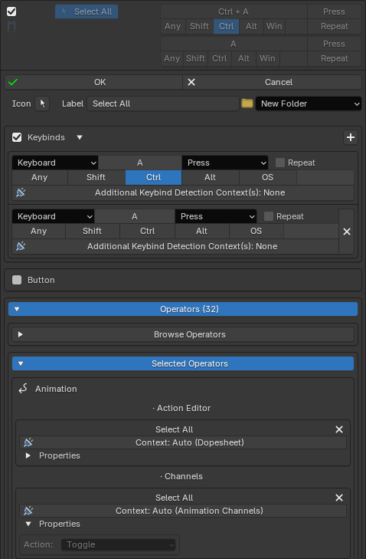Click Context: Auto (Dopesheet) field
Image resolution: width=366 pixels, height=559 pixels.
click(183, 442)
